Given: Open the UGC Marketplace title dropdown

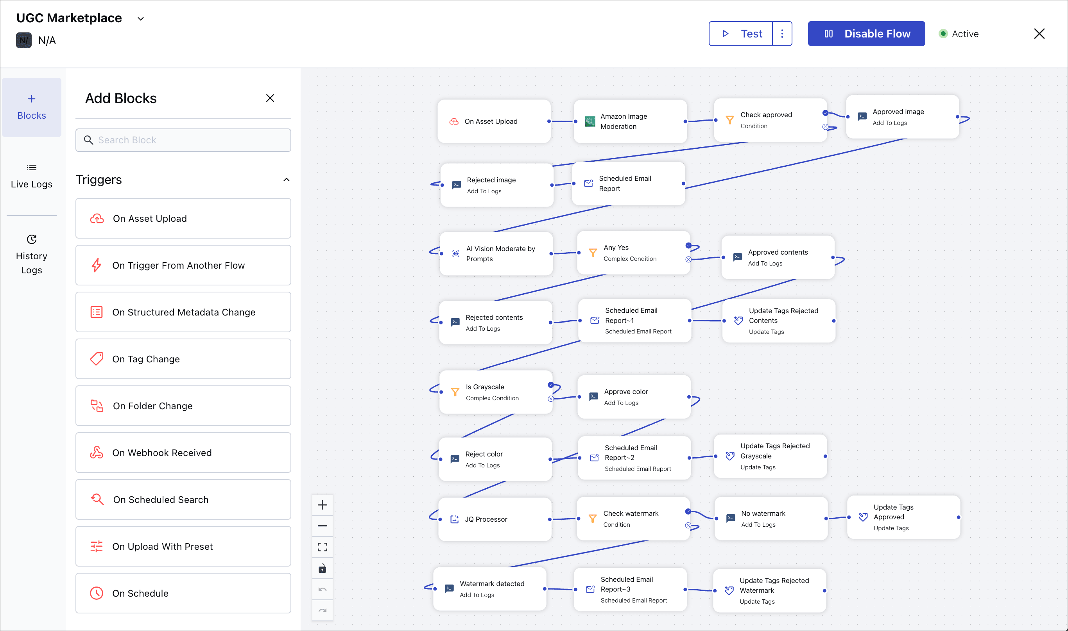Looking at the screenshot, I should (x=140, y=19).
